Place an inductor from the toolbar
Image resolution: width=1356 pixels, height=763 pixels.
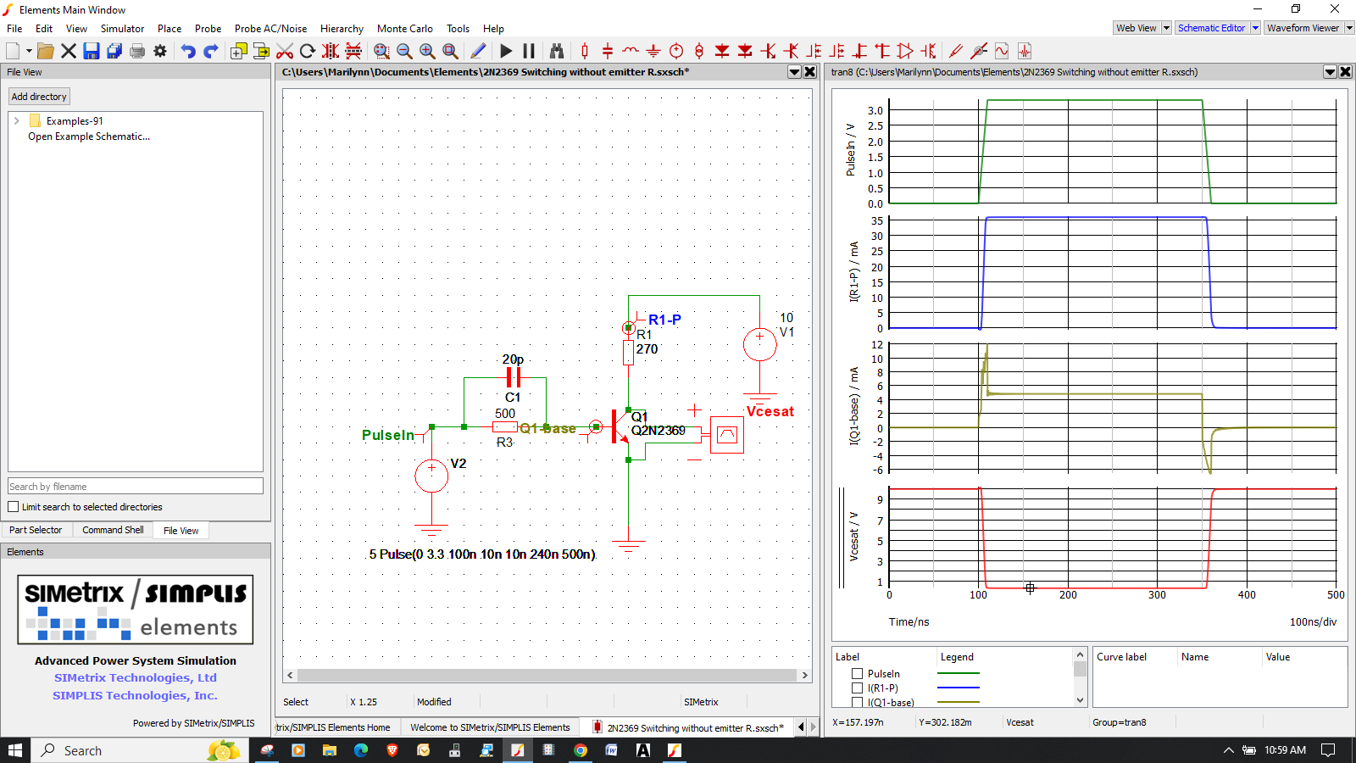point(631,51)
